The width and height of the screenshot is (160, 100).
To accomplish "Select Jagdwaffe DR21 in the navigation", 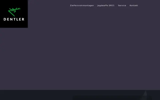I will click(106, 6).
